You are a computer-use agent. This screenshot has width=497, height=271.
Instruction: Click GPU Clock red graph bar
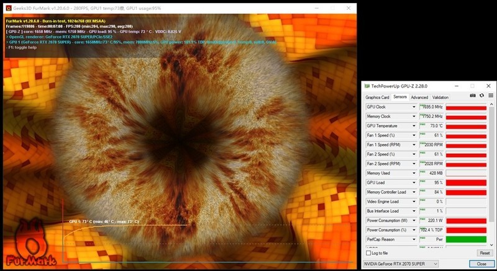click(x=466, y=107)
